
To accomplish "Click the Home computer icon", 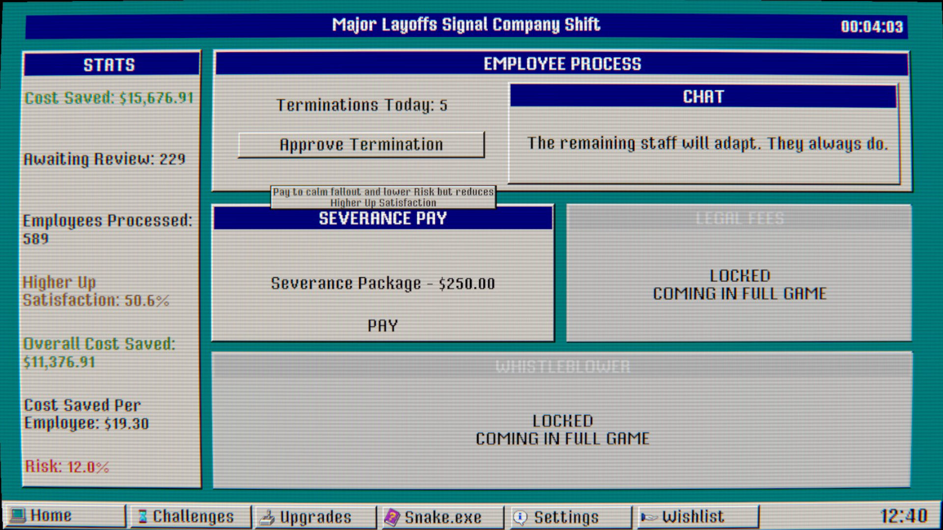I will click(18, 516).
